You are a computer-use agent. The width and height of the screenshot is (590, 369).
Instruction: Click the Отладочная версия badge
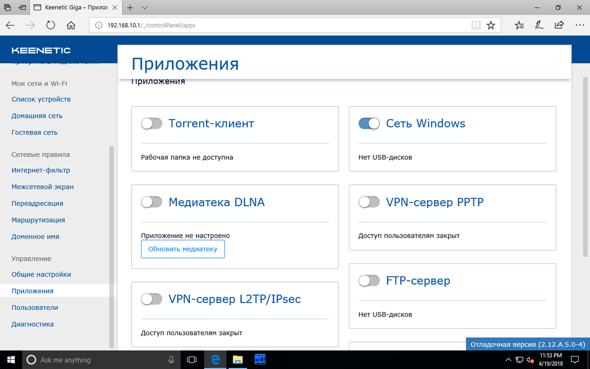coord(527,344)
